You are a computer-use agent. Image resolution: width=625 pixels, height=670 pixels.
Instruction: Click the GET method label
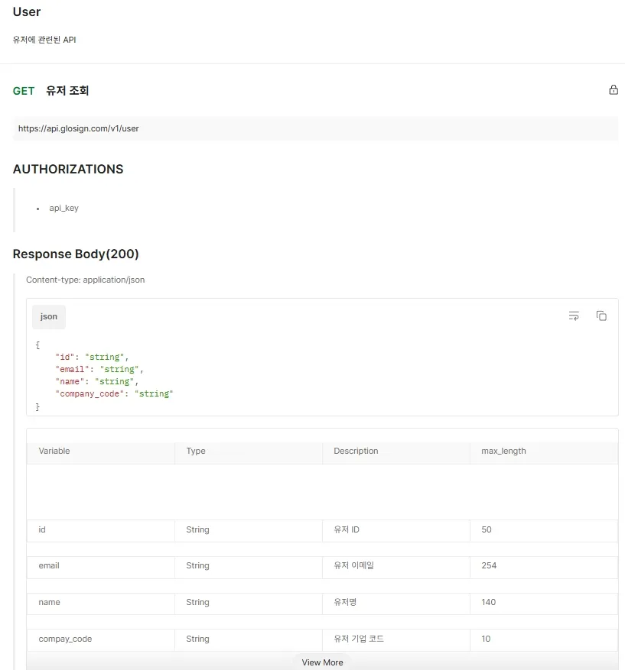click(24, 90)
